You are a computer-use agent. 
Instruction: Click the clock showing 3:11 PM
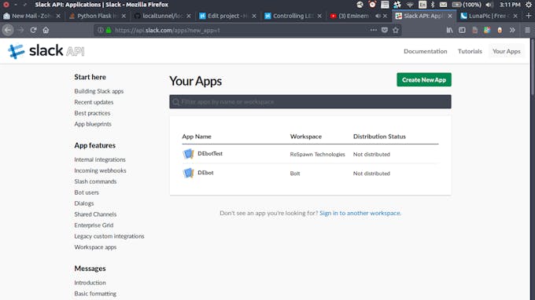click(x=510, y=5)
